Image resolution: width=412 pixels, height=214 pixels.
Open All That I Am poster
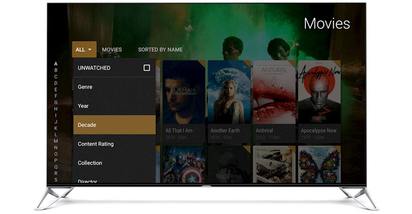(184, 92)
